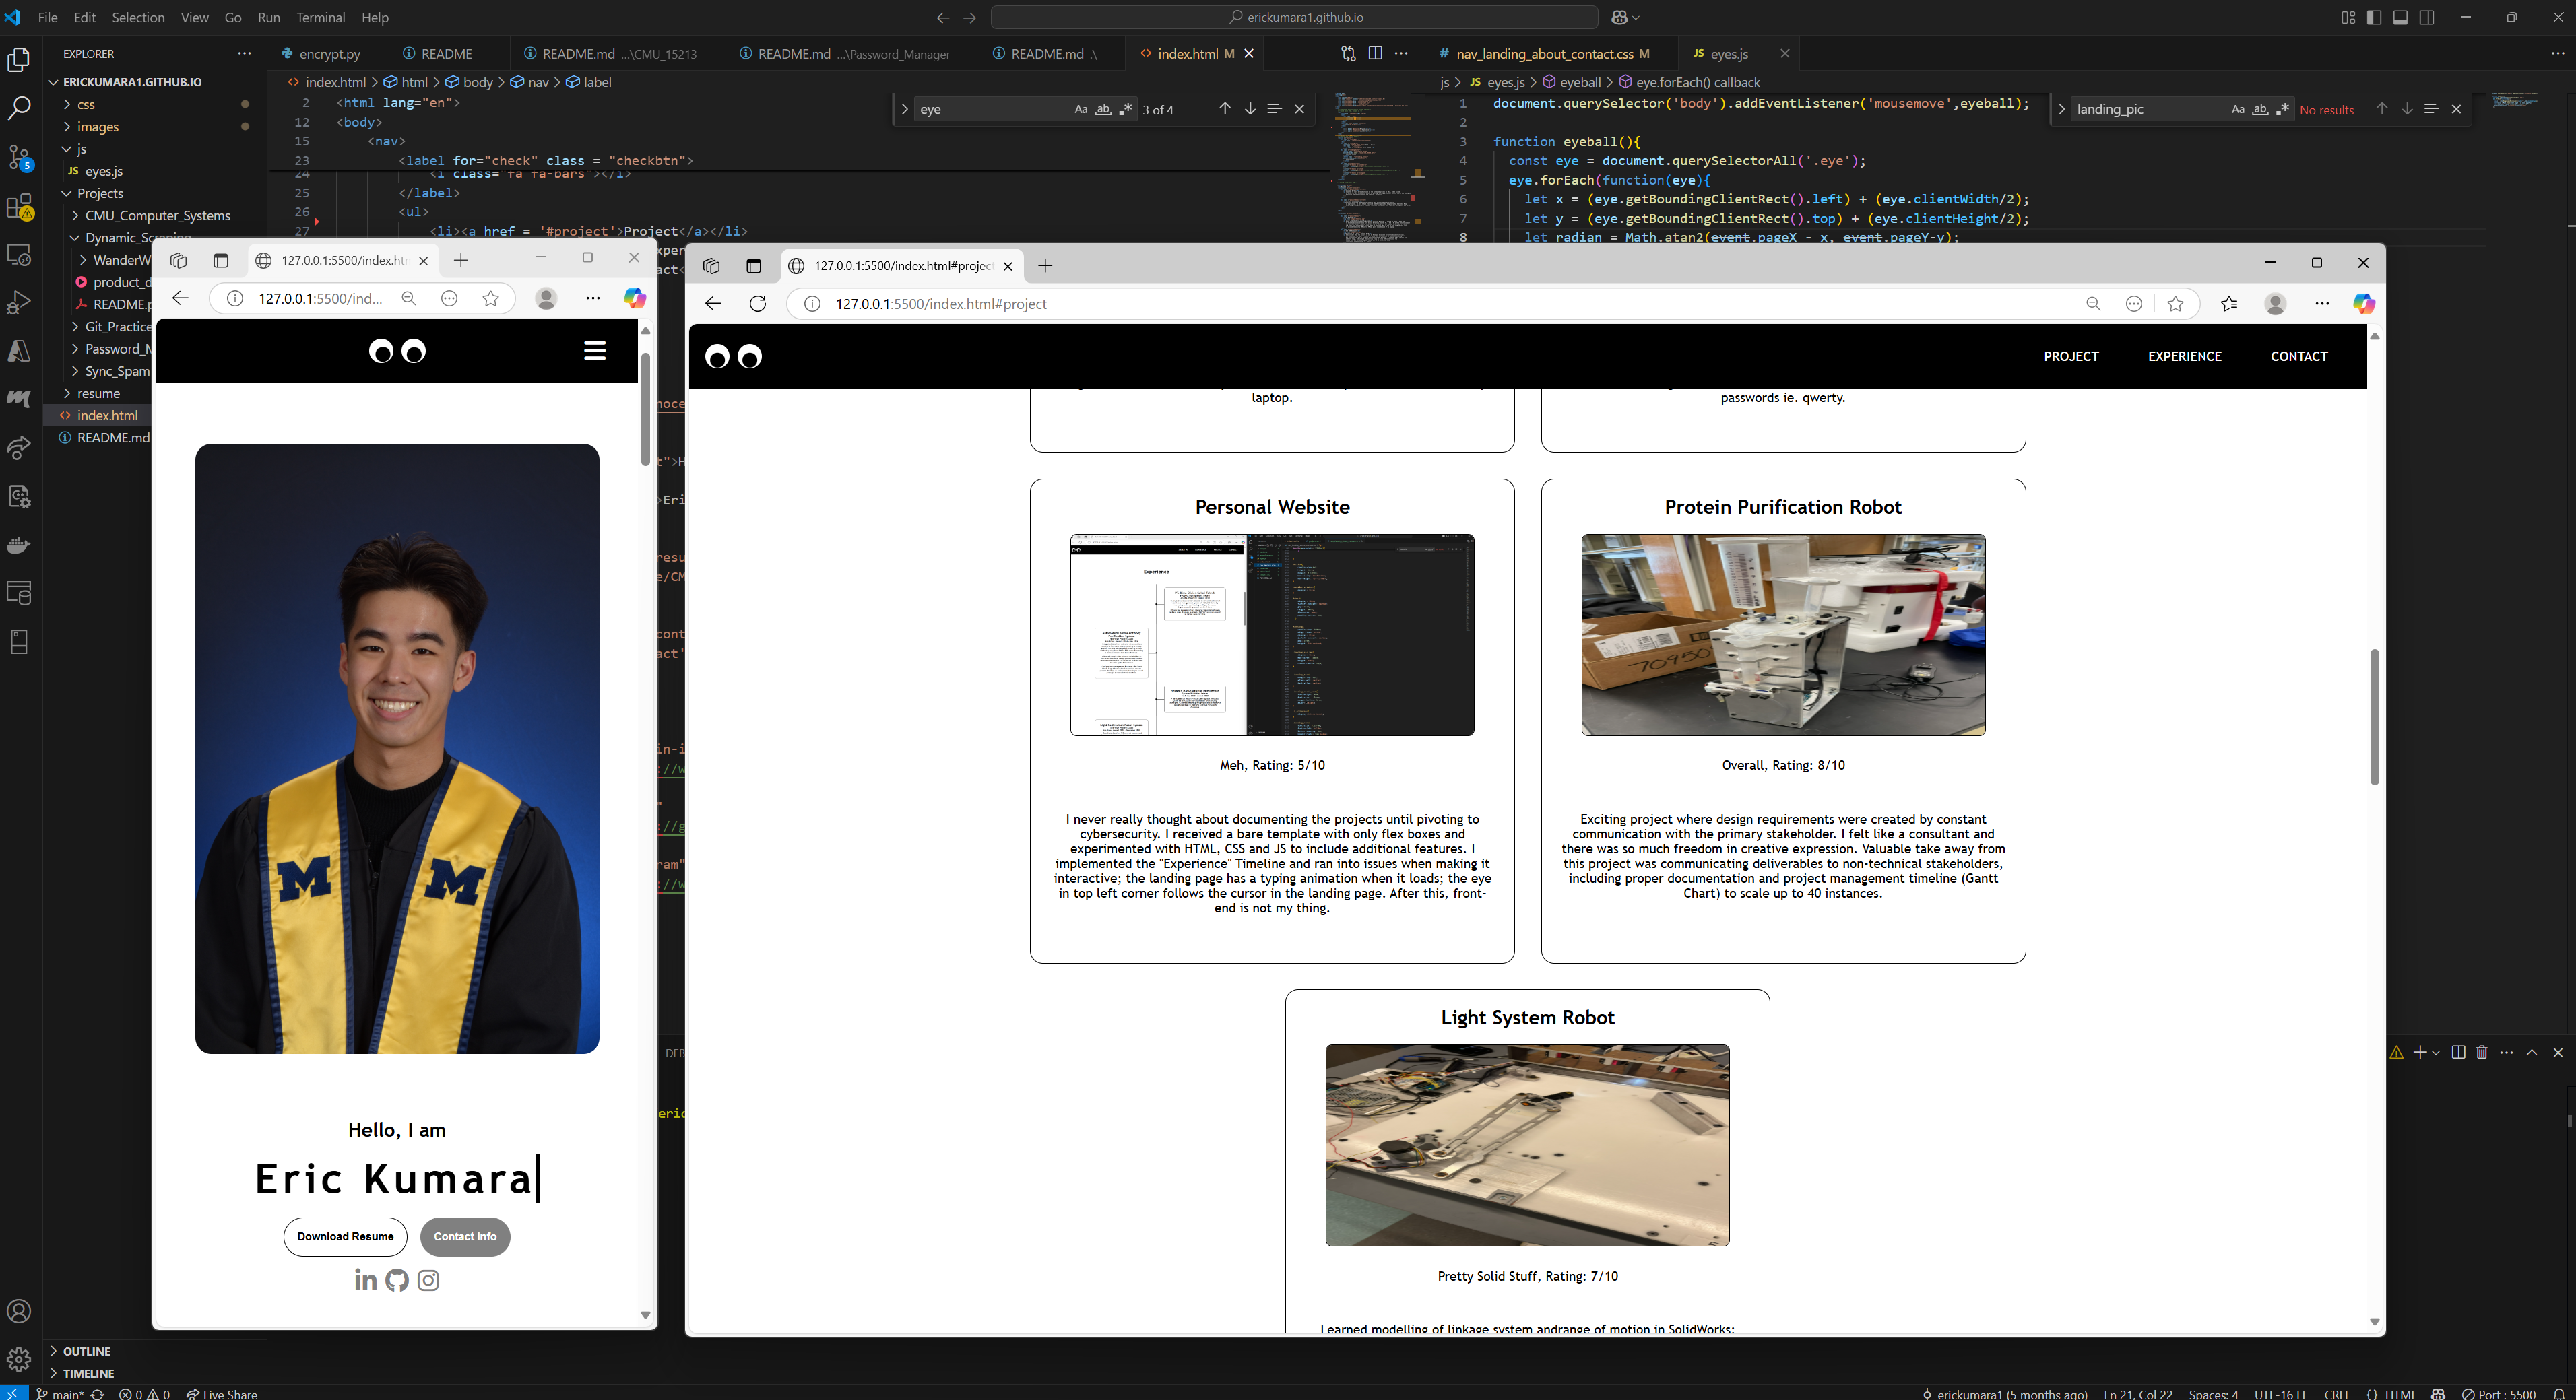This screenshot has height=1400, width=2576.
Task: Open the hamburger menu on mobile preview
Action: (595, 351)
